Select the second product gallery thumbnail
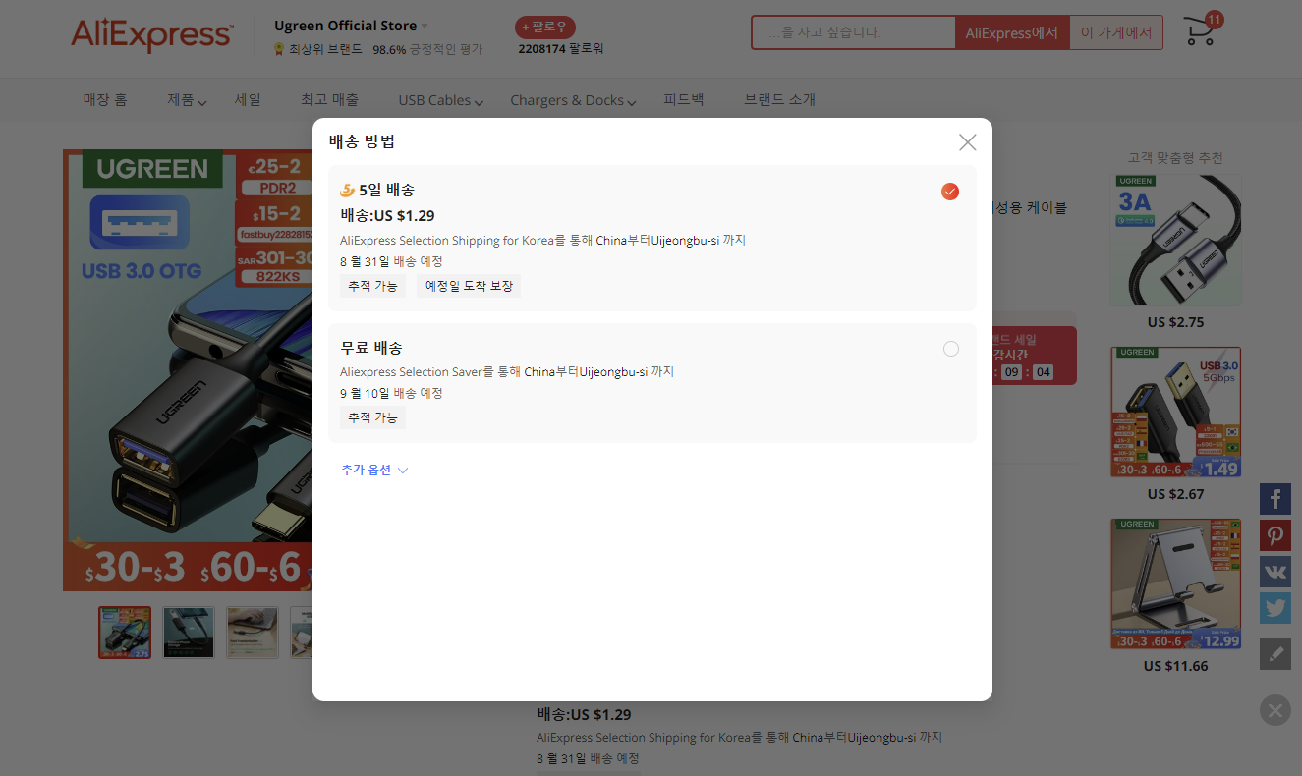The height and width of the screenshot is (776, 1302). pyautogui.click(x=189, y=633)
